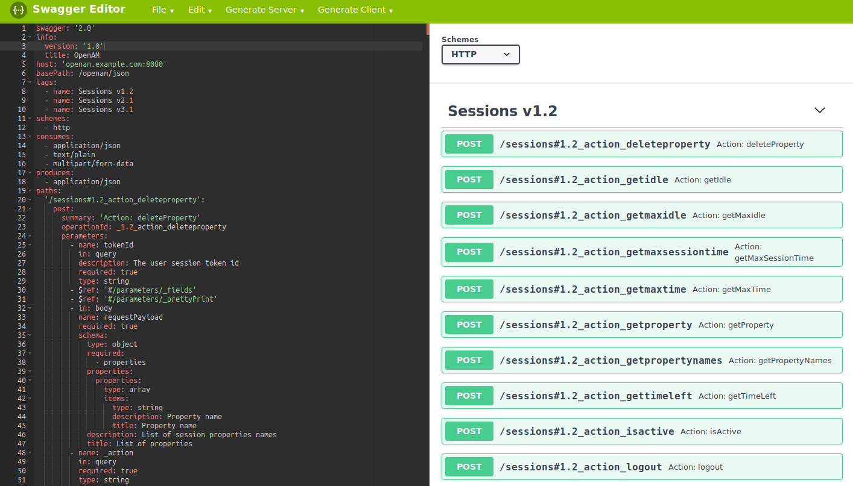Fold the paths block at line 19
The image size is (853, 486).
click(30, 191)
